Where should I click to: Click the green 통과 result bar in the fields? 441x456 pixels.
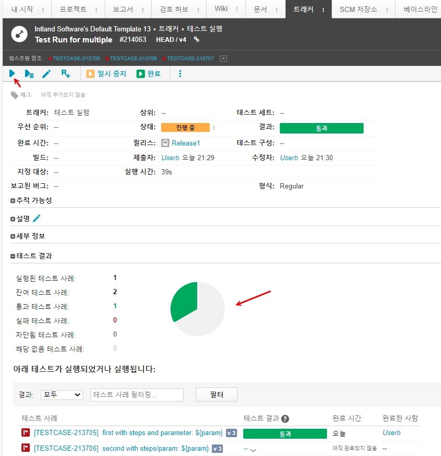pos(322,128)
